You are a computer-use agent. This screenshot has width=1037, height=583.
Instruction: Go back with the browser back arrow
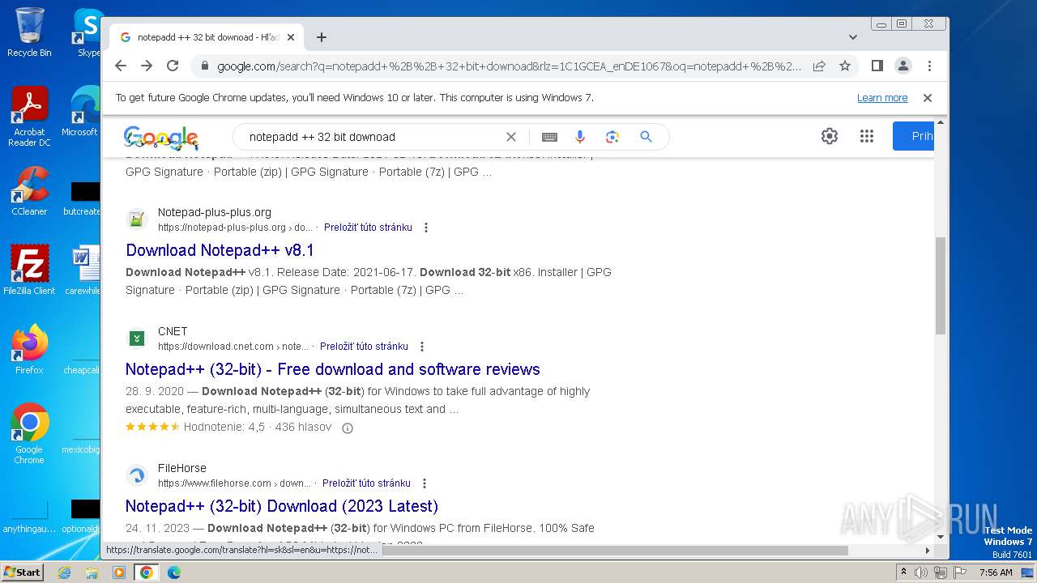coord(121,66)
